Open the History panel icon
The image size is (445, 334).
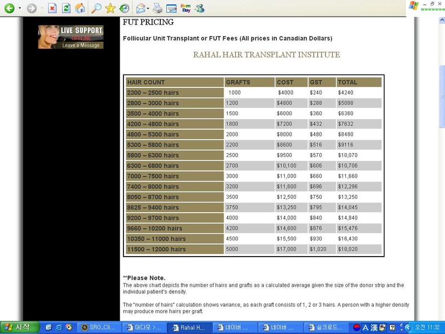pos(124,8)
